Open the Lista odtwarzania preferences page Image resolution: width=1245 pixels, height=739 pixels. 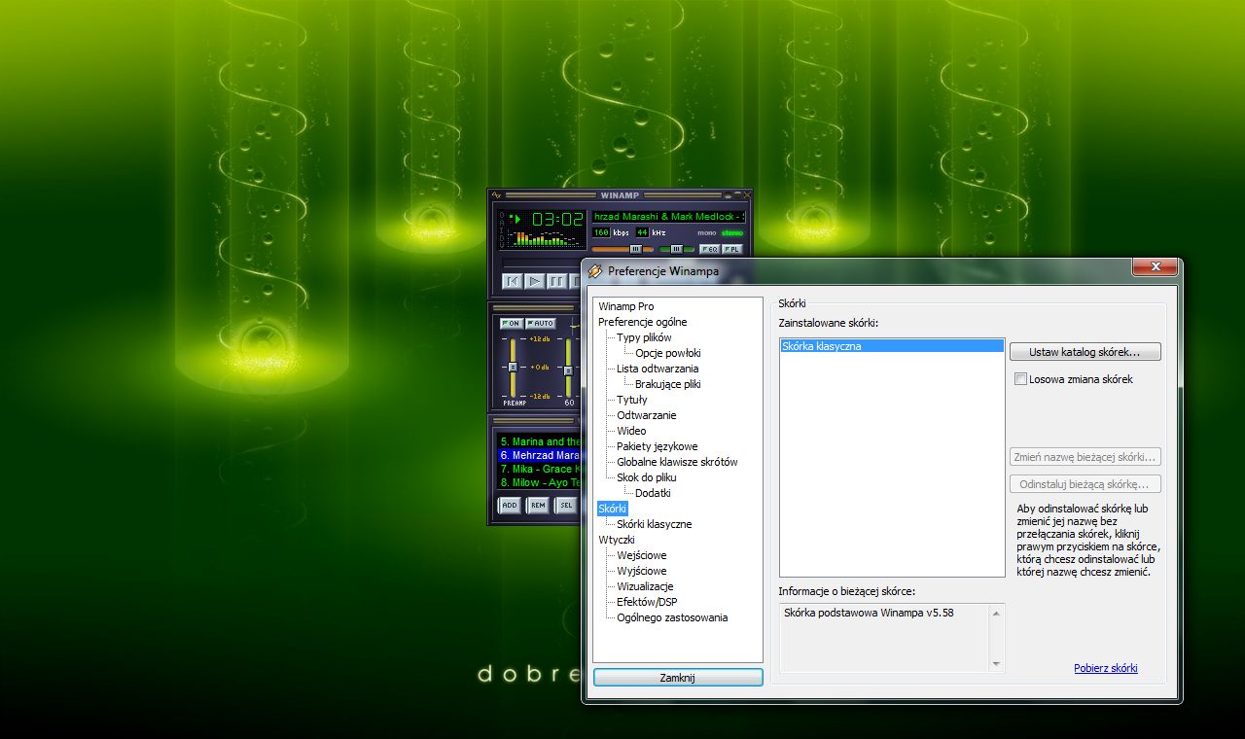tap(658, 369)
